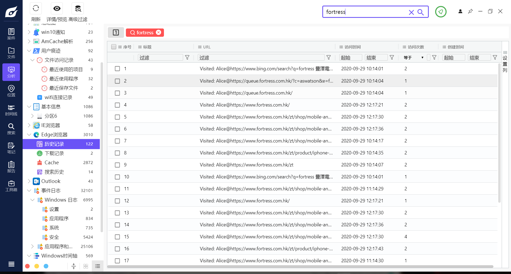
Task: Open the 等于 comparison dropdown
Action: (x=414, y=58)
